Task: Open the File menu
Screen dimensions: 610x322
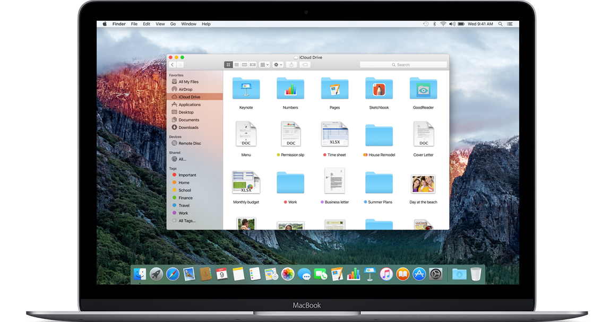Action: coord(134,24)
